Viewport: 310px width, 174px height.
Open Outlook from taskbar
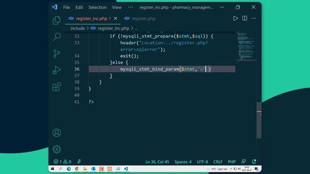(x=93, y=169)
